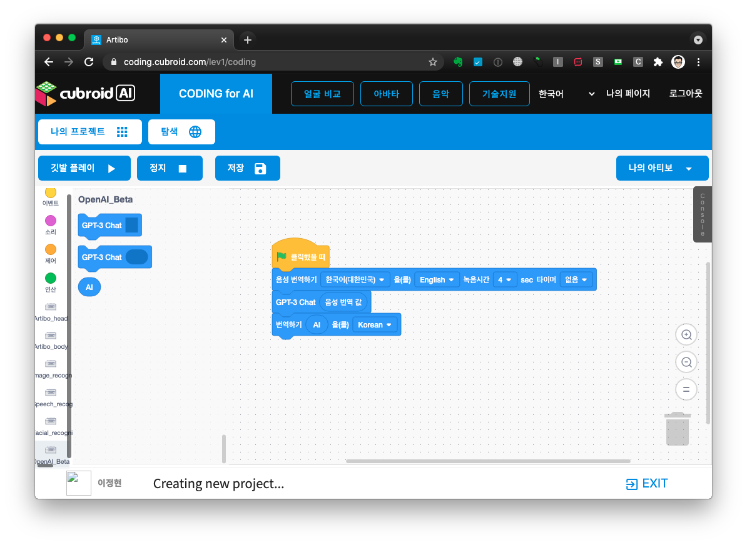Click 로그아웃 to sign out
Image resolution: width=747 pixels, height=545 pixels.
click(686, 93)
